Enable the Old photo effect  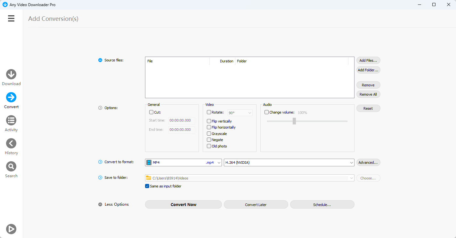click(x=209, y=146)
